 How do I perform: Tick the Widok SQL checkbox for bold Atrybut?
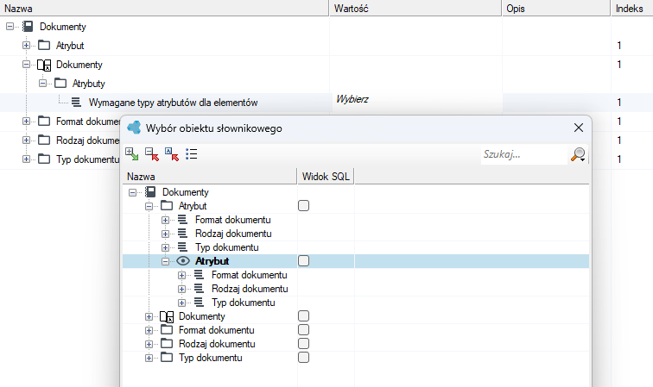coord(303,261)
